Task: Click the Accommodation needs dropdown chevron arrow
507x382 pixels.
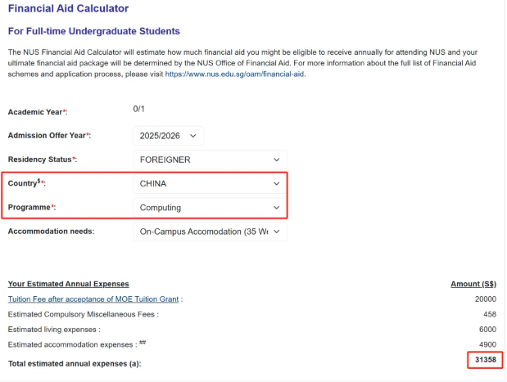Action: point(277,231)
